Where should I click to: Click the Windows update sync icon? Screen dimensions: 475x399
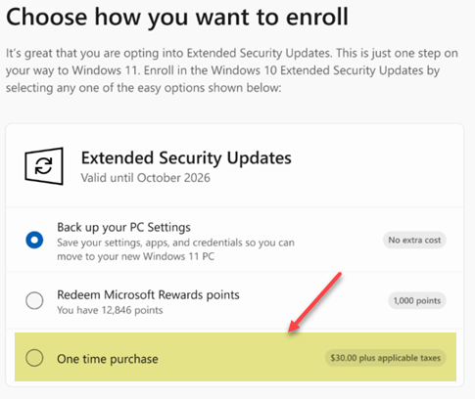(44, 166)
